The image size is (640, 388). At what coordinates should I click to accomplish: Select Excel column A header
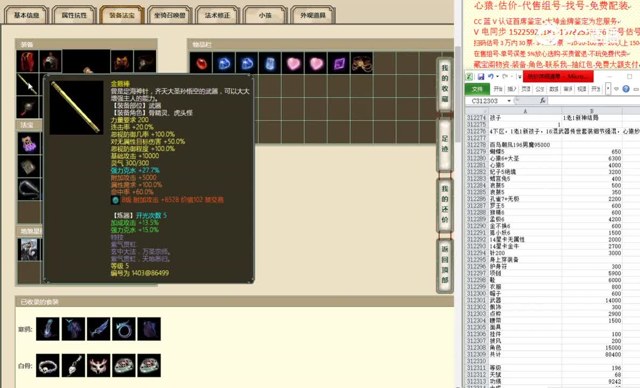[525, 111]
